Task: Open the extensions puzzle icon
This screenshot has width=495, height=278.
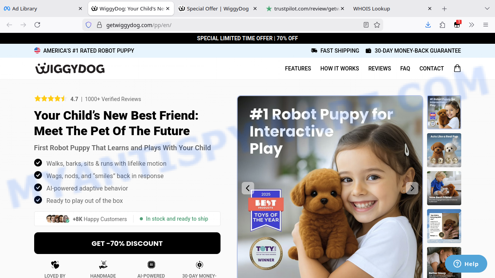Action: (x=442, y=25)
